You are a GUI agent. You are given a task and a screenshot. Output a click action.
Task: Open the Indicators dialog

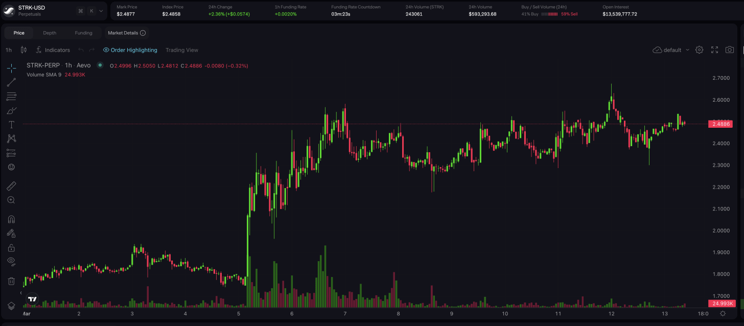click(x=53, y=50)
